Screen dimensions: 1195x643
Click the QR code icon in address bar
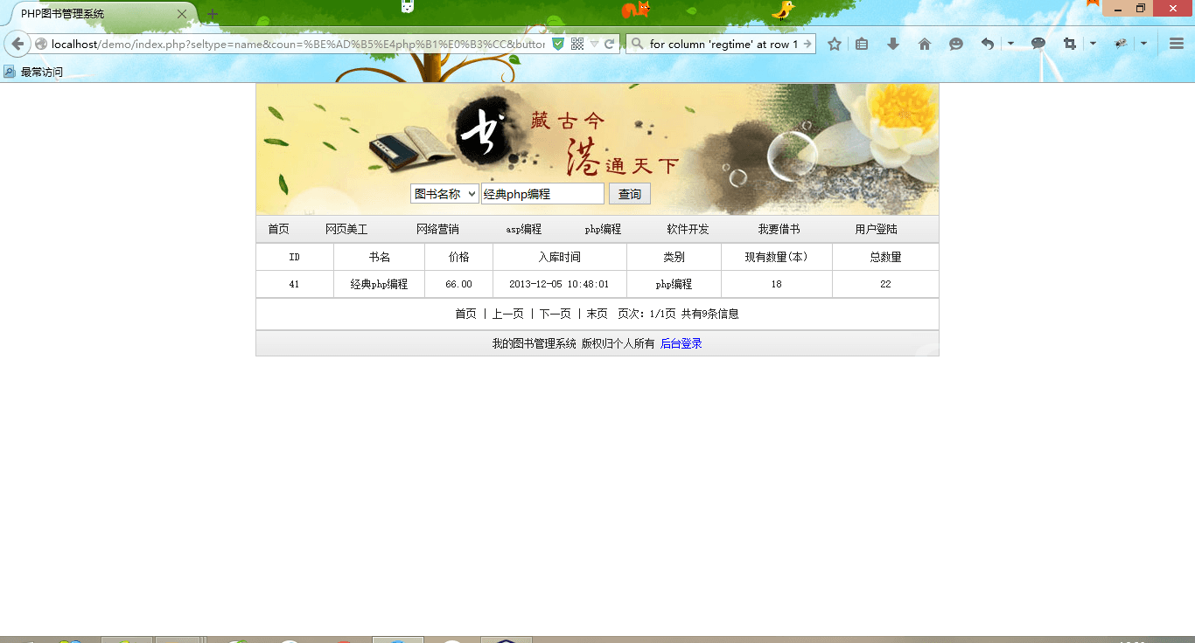tap(577, 44)
